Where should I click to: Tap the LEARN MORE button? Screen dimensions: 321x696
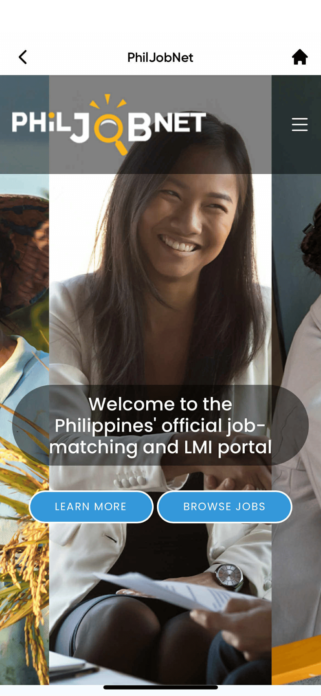click(x=91, y=507)
